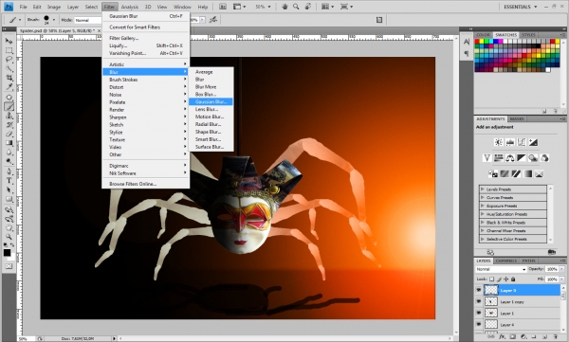This screenshot has height=342, width=569.
Task: Select the Zoom tool in the toolbox
Action: coord(9,237)
